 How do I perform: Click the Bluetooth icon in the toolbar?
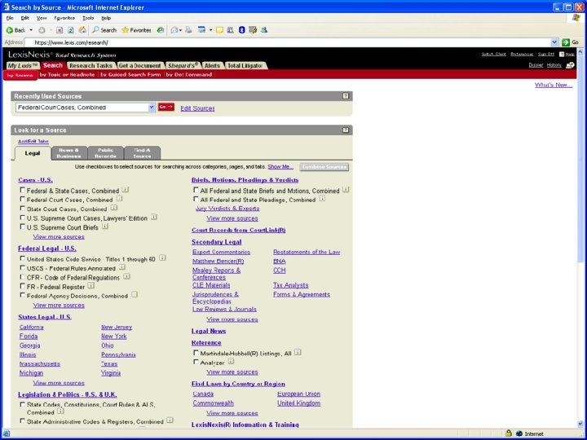(241, 30)
